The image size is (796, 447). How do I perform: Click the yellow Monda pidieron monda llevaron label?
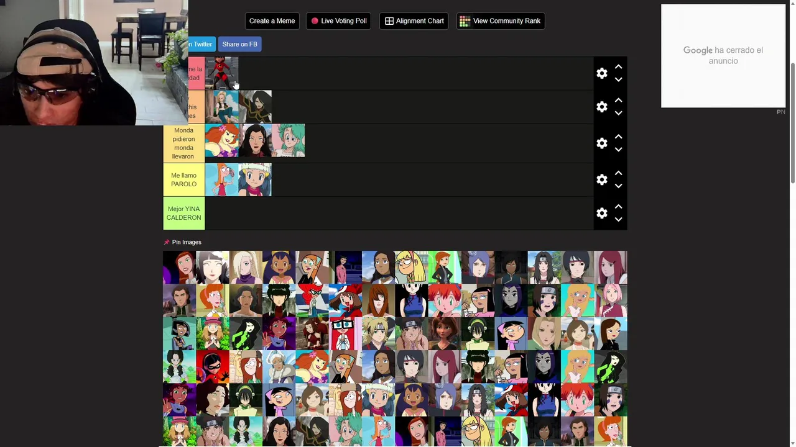183,143
